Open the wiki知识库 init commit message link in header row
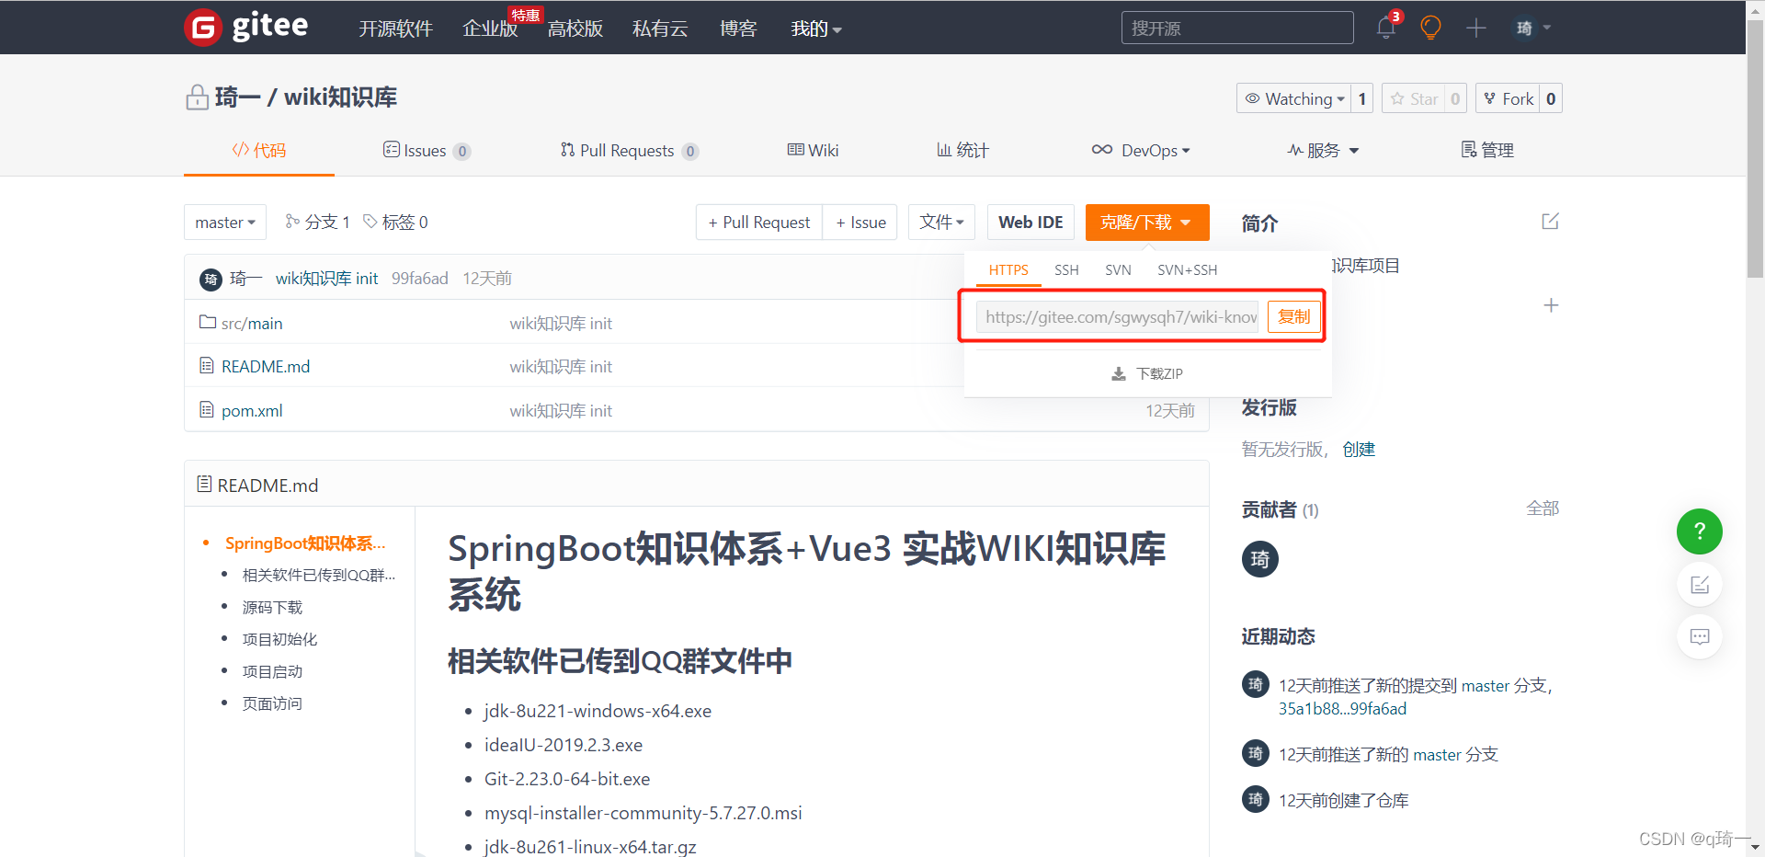This screenshot has width=1765, height=857. click(326, 279)
